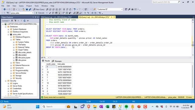Click the Display Estimated Execution Plan icon
195x110 pixels.
point(53,13)
